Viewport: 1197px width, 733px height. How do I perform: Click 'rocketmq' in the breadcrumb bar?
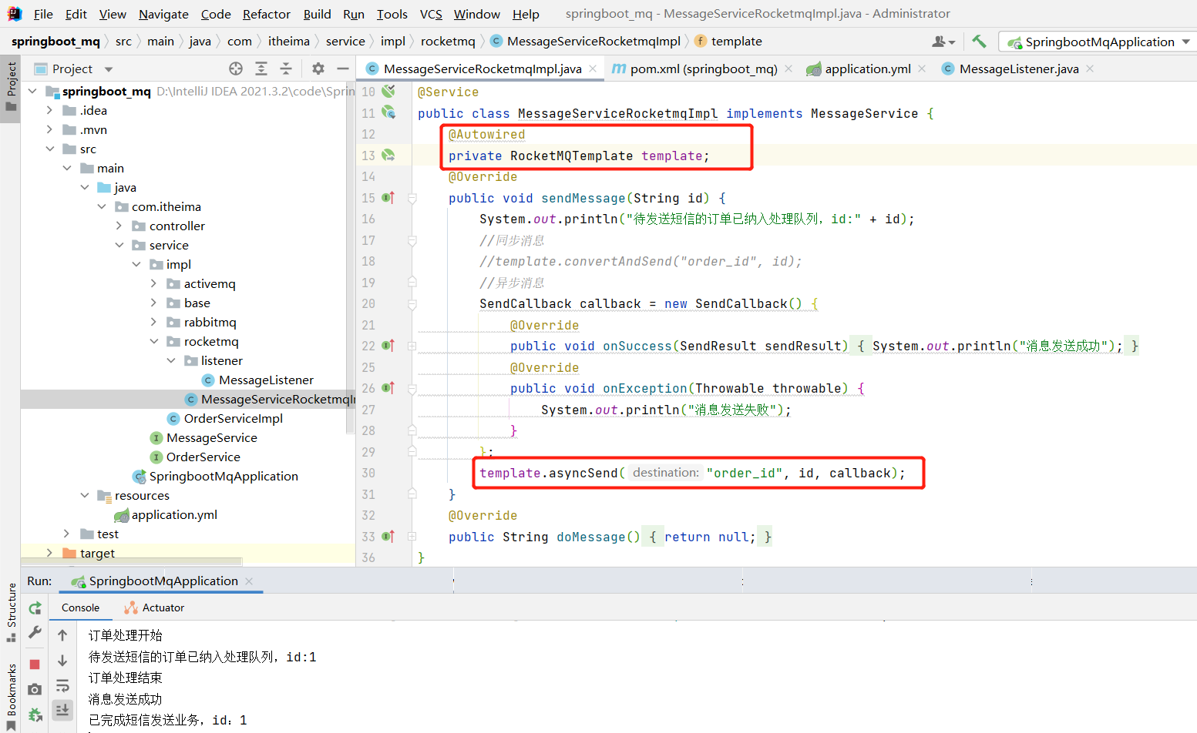pos(448,41)
